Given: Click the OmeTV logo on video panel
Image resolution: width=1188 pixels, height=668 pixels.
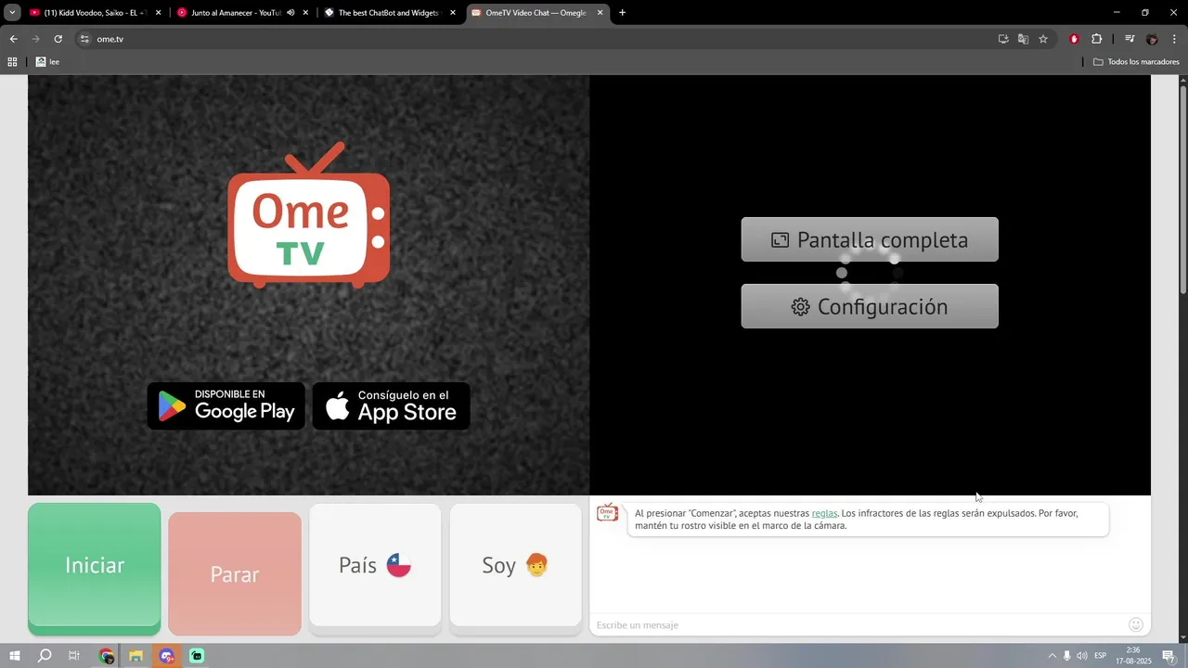Looking at the screenshot, I should point(308,214).
